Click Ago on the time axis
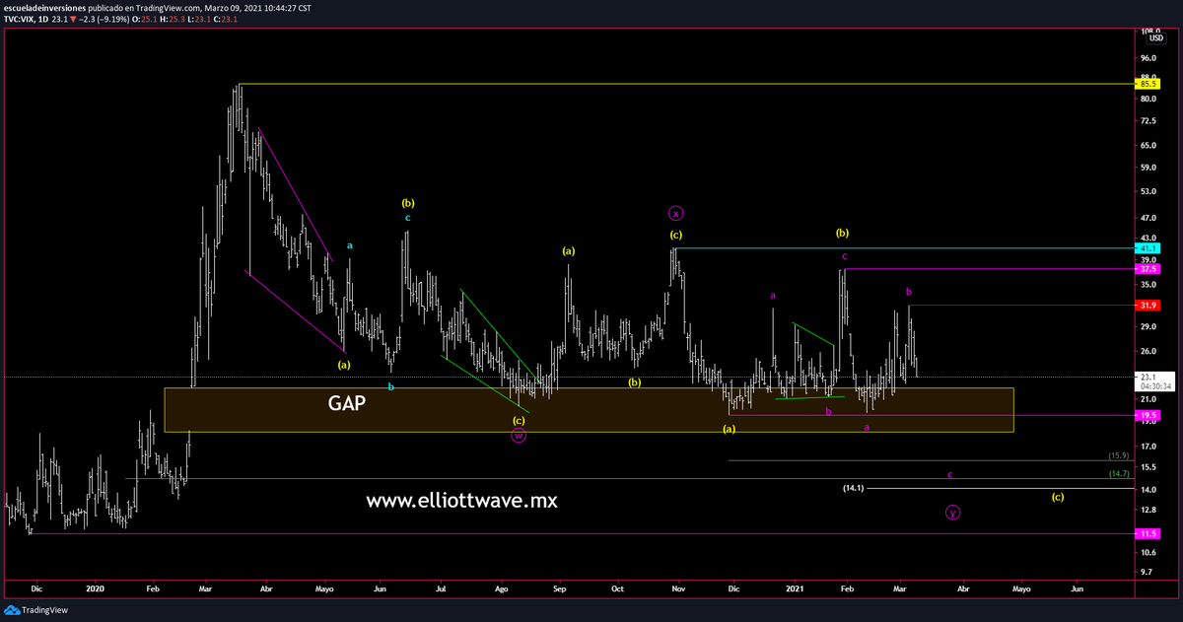 point(501,587)
